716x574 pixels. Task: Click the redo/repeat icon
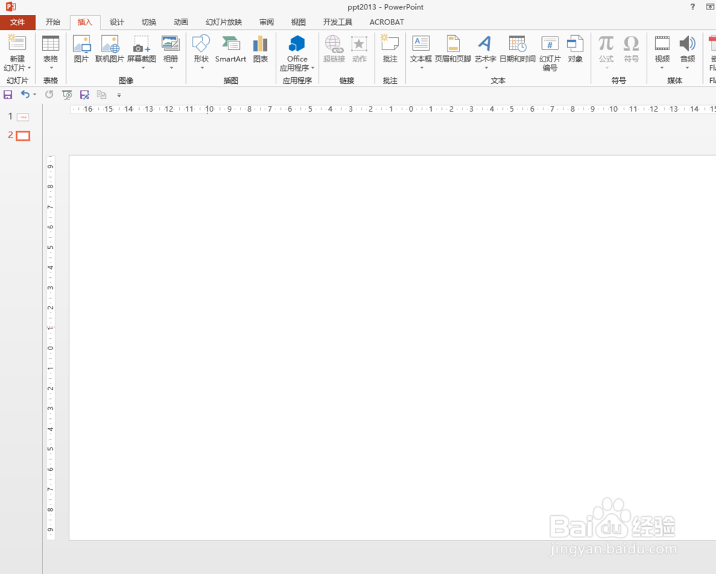pos(49,94)
